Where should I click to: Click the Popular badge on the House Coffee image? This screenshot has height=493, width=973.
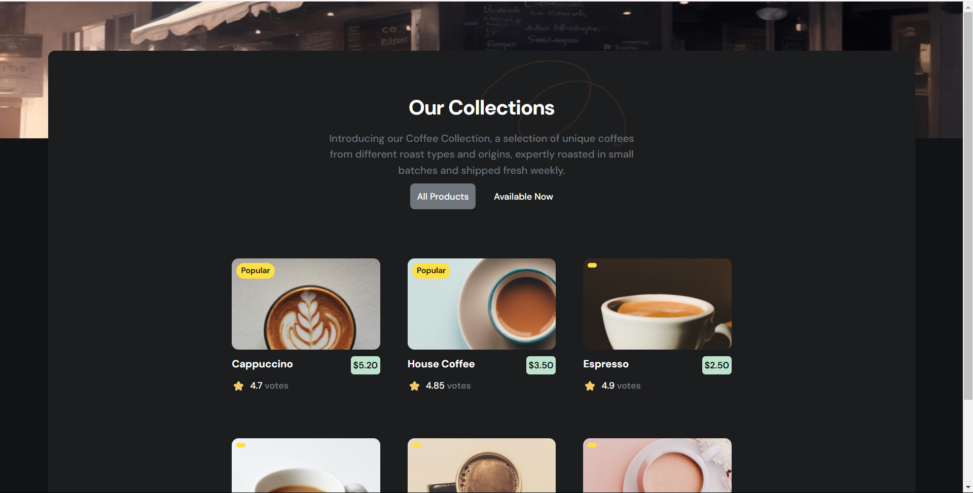(x=431, y=271)
